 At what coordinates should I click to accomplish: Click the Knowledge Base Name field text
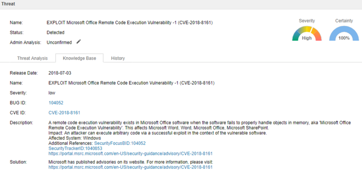(x=131, y=83)
